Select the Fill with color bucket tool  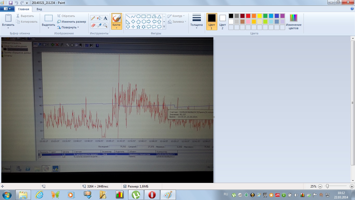click(99, 18)
